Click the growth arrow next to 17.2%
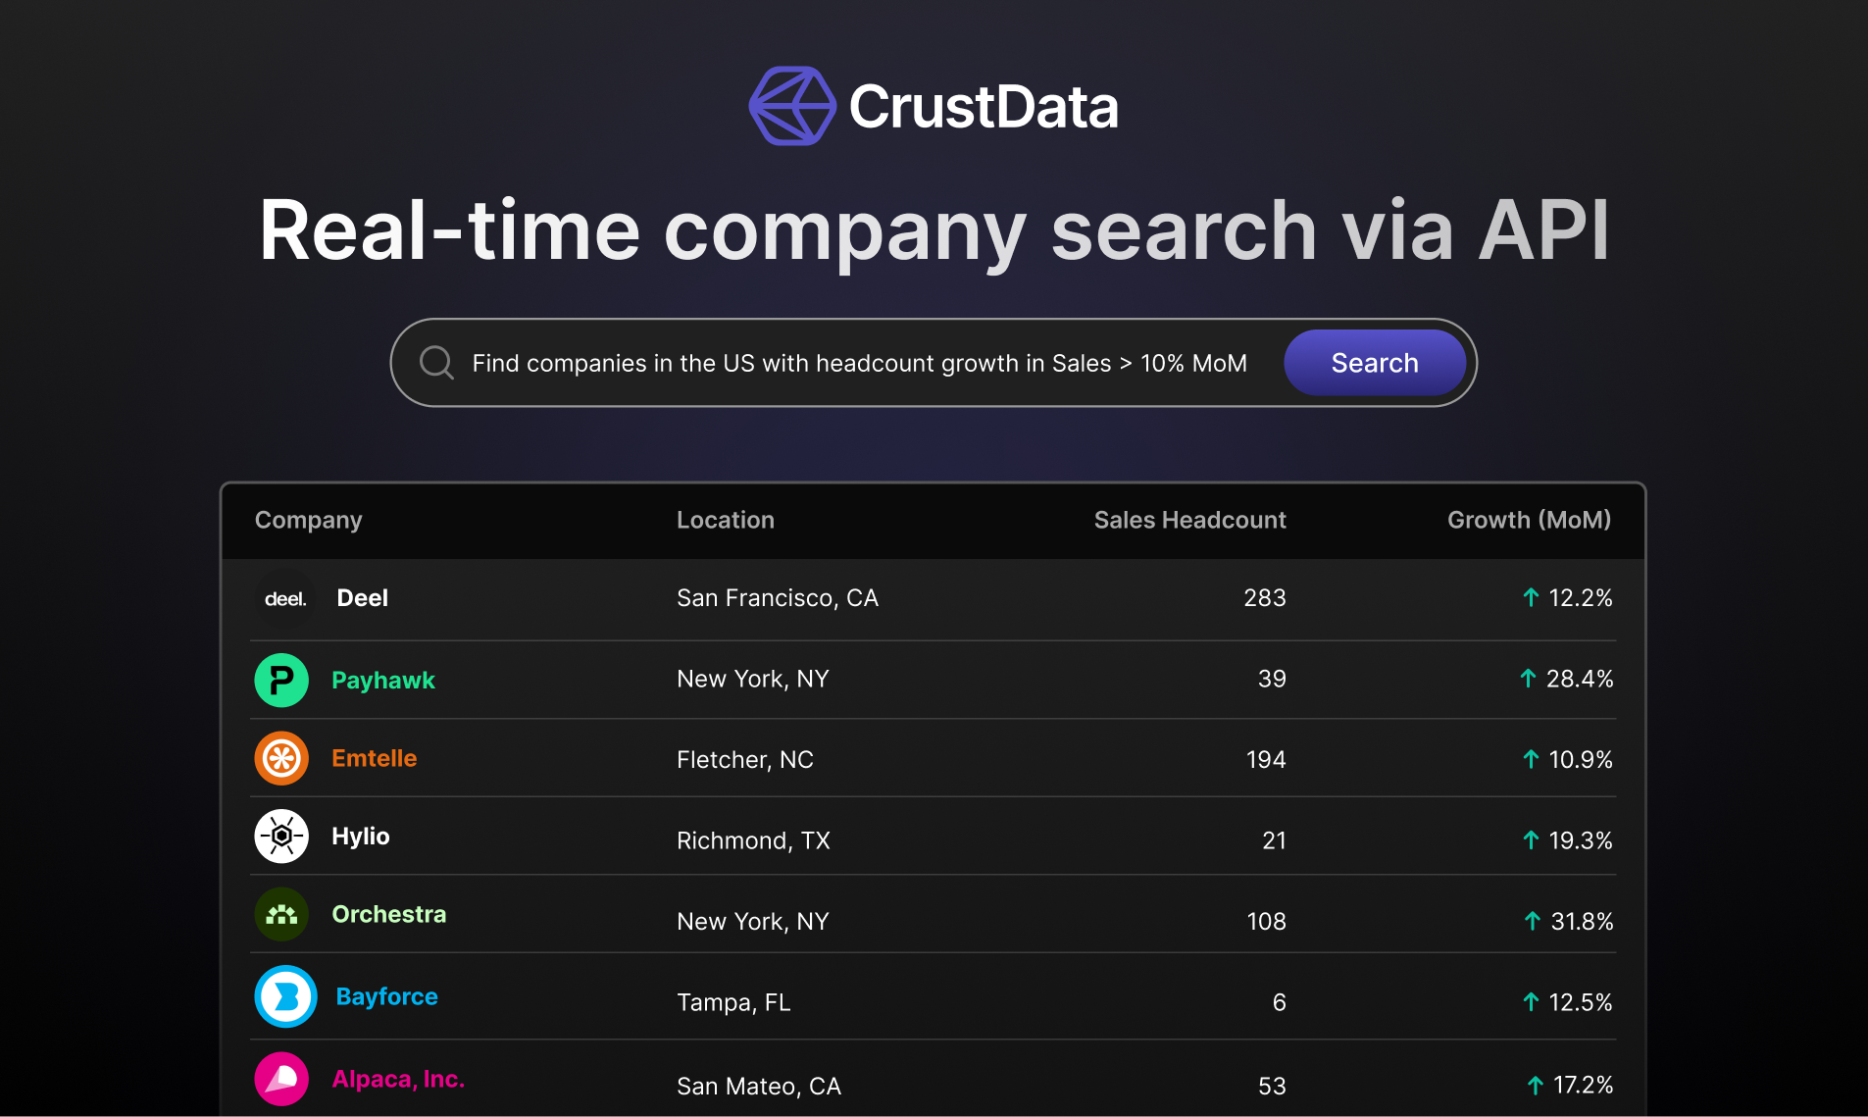 1536,1085
